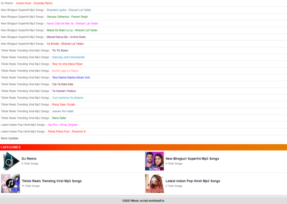Open Aawa Chat ke Mar Ja song
Viewport: 287px width, 204px height.
click(x=72, y=23)
